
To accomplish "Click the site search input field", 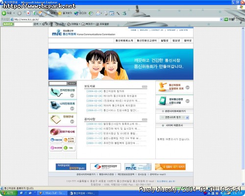I will coord(58,83).
